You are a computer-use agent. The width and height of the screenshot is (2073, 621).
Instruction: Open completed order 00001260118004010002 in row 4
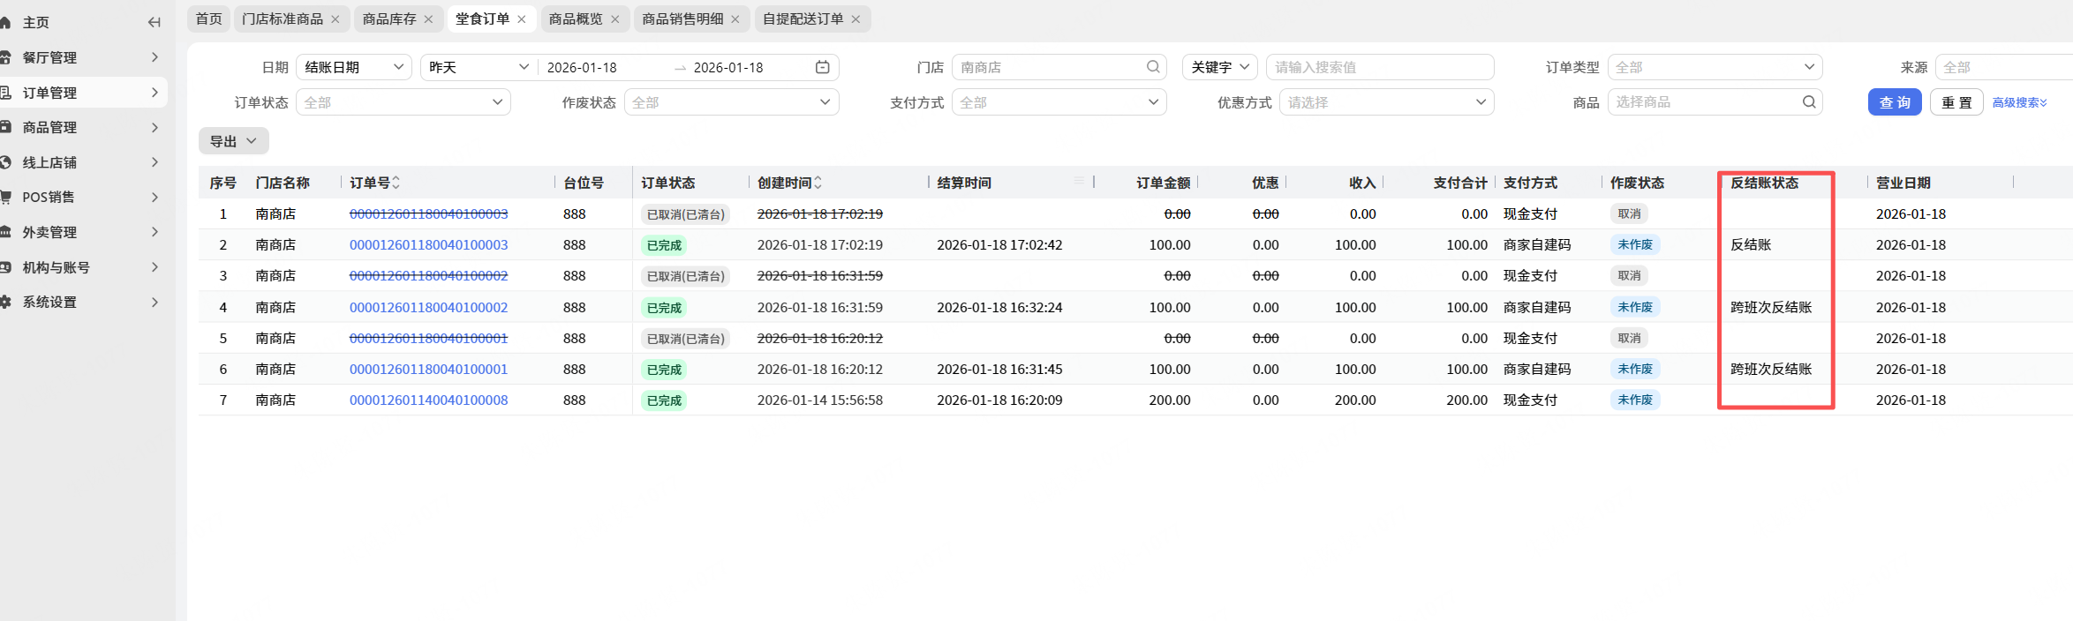(x=428, y=308)
